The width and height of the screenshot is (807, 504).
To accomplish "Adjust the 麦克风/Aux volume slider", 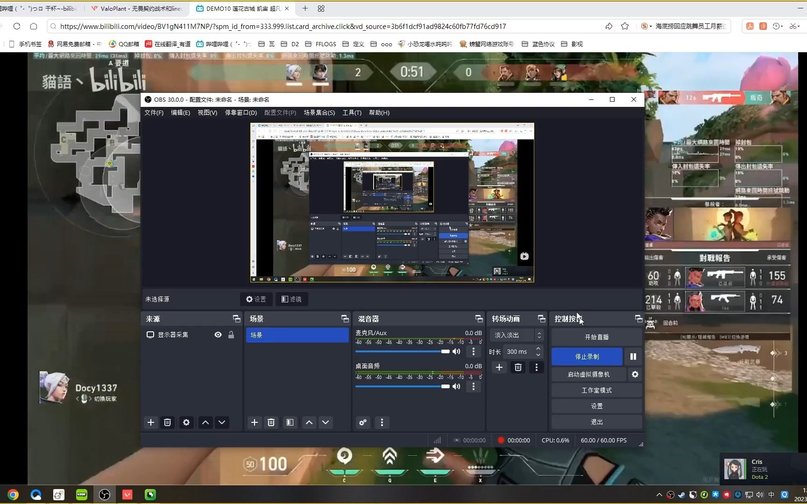I will tap(403, 351).
